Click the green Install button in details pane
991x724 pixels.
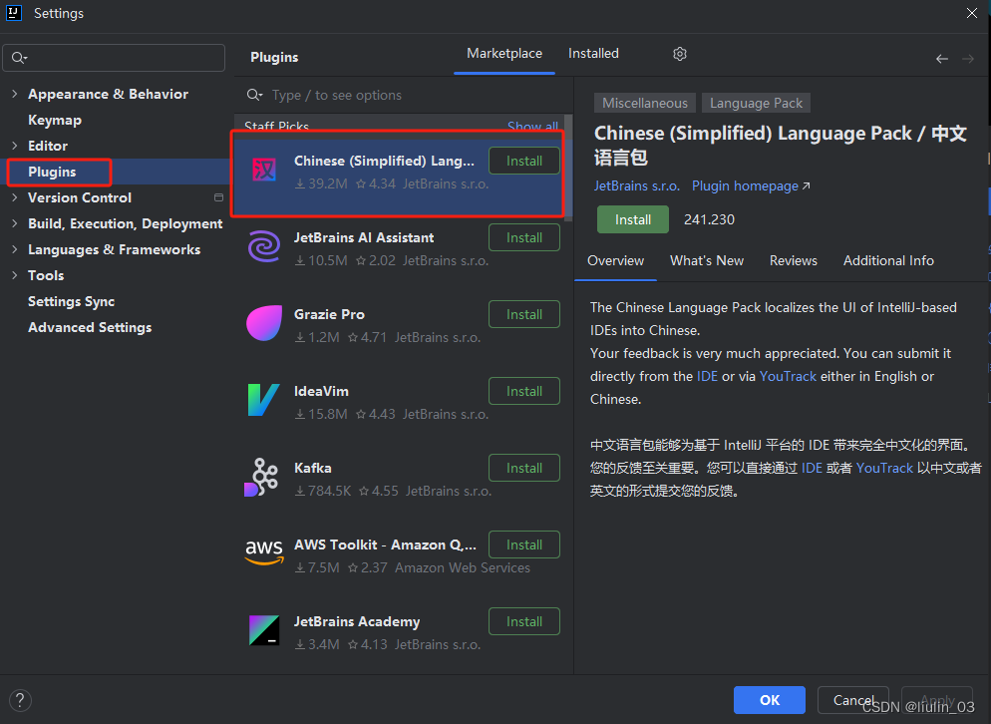coord(633,219)
